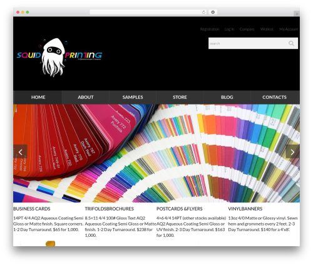Advance to the next slide with the right arrow
Screen dimensions: 313x265
(292, 152)
